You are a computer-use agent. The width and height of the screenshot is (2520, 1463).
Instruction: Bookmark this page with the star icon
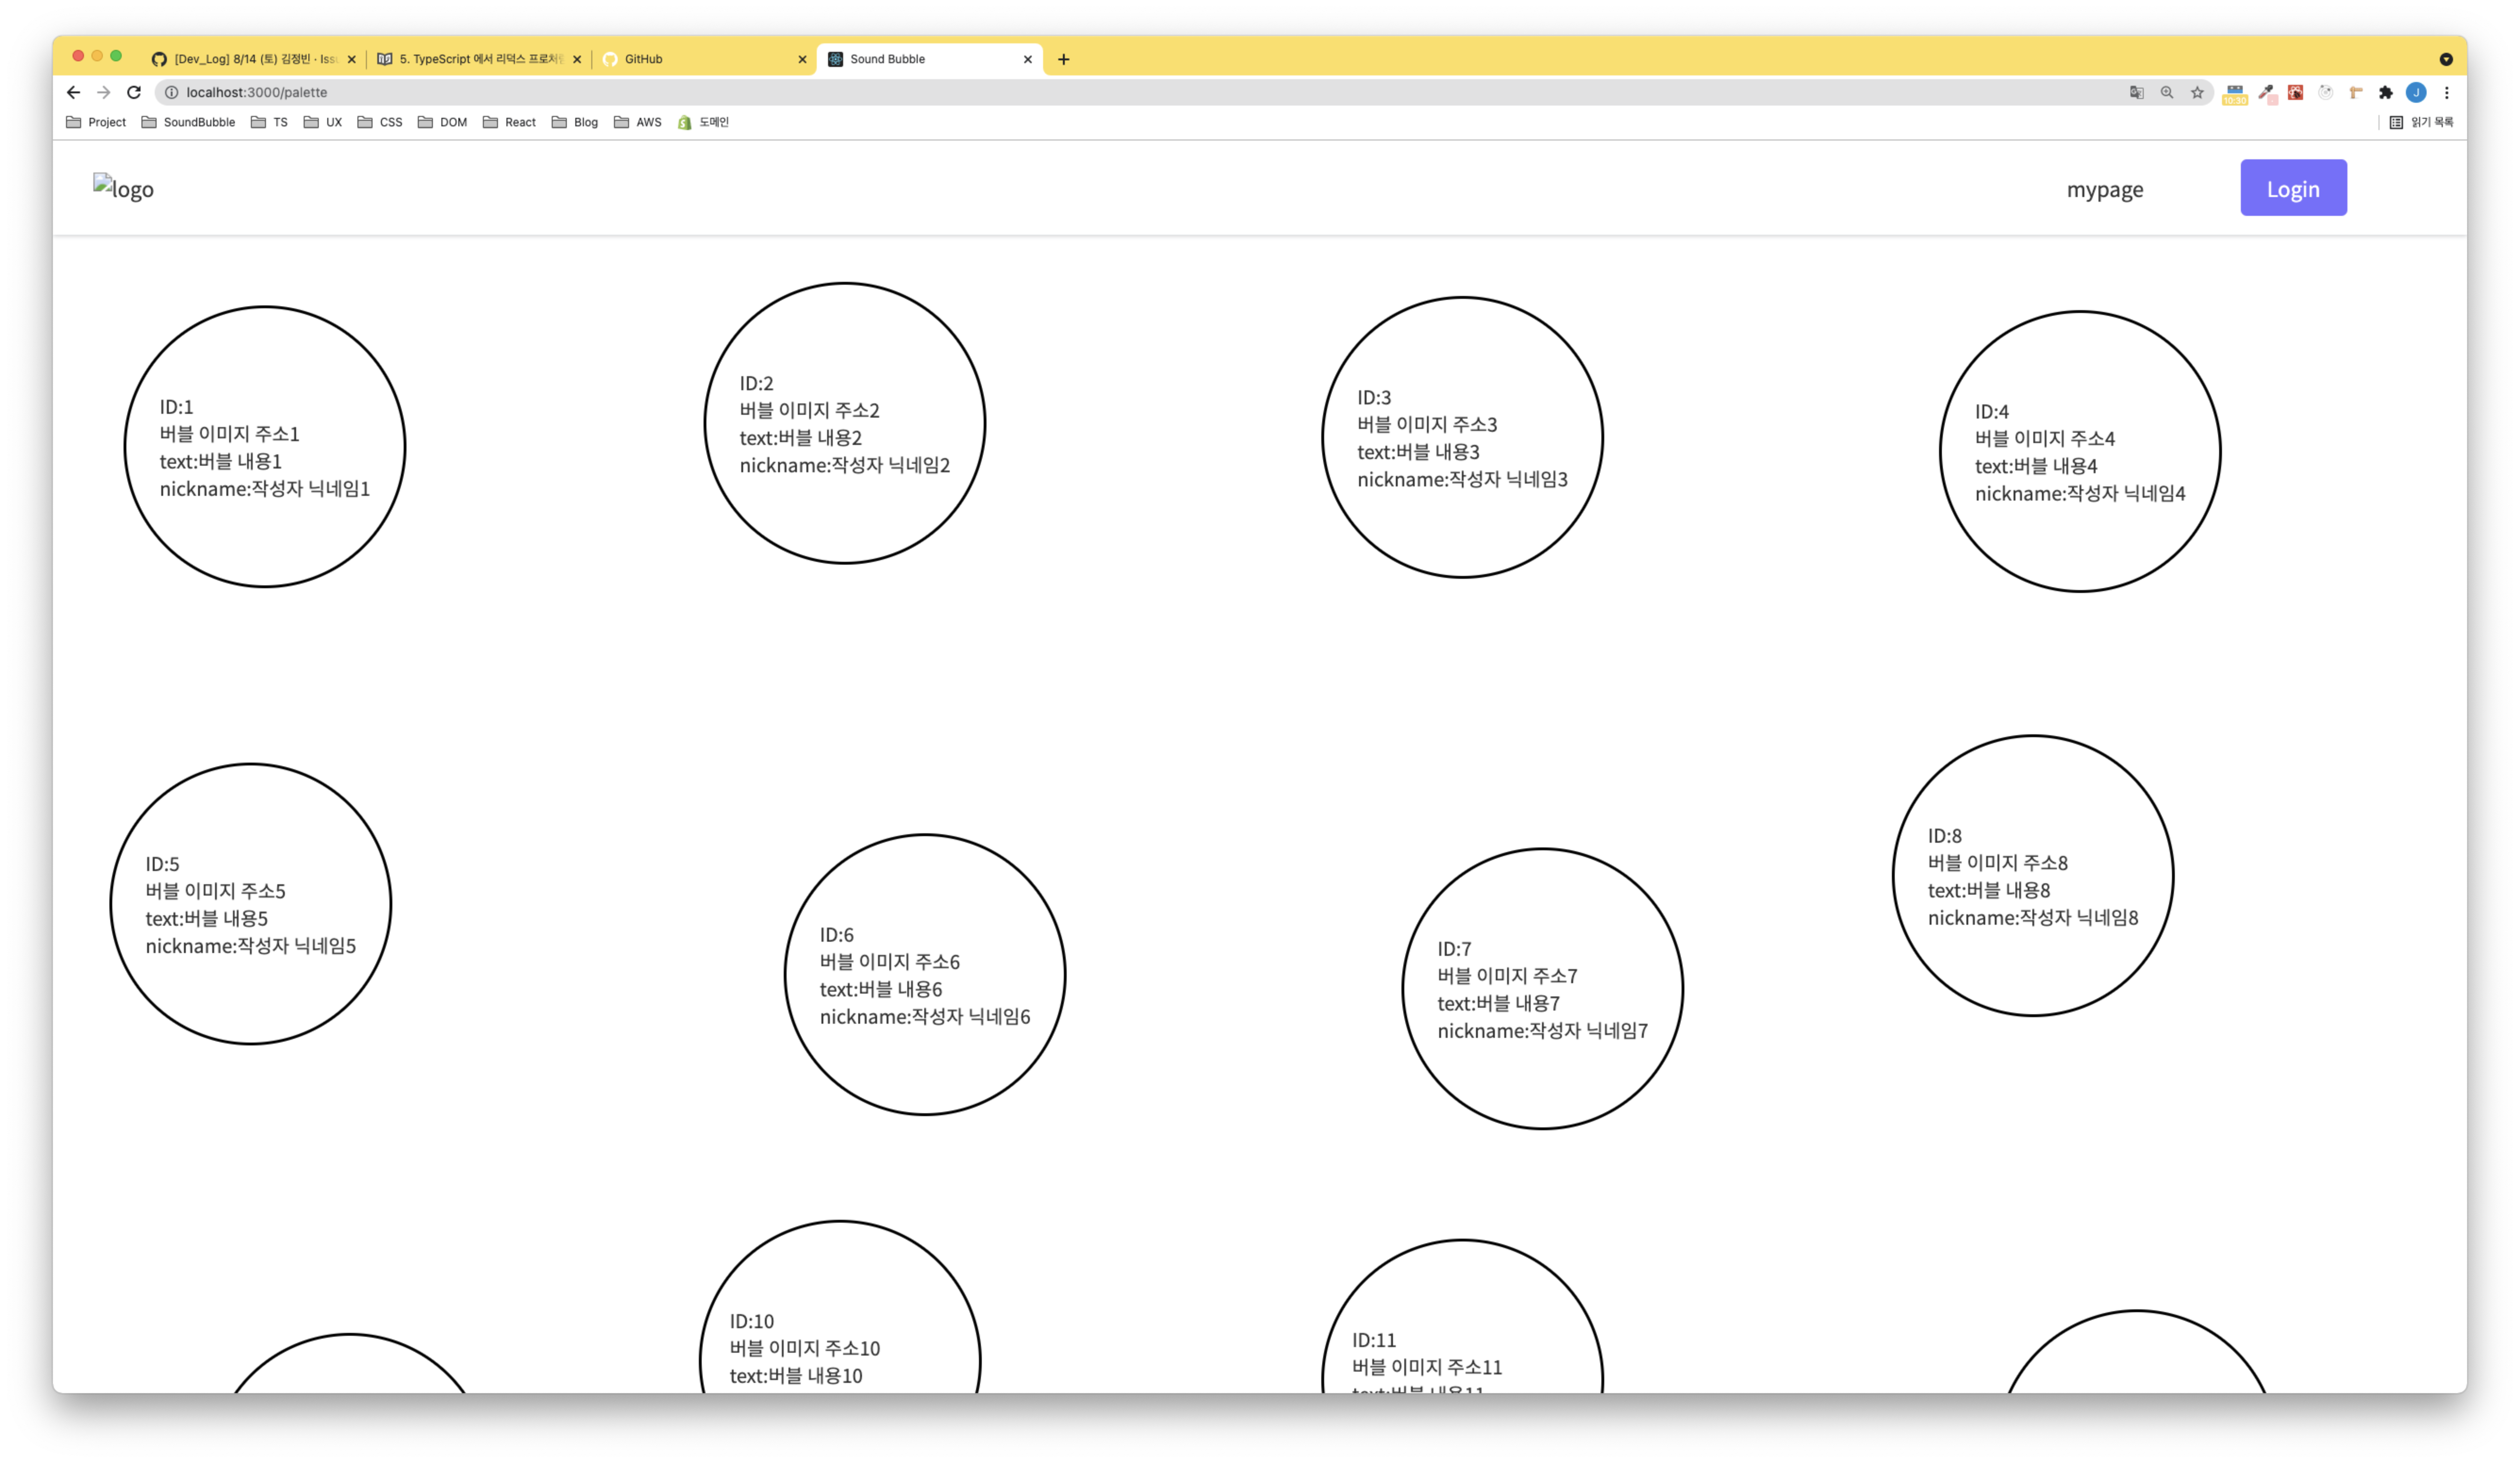point(2197,92)
